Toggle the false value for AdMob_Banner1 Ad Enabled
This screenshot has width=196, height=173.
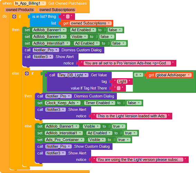(115, 30)
